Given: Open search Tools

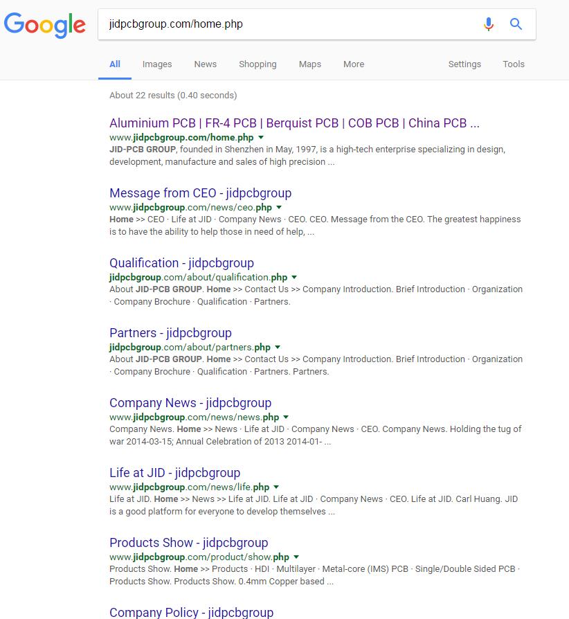Looking at the screenshot, I should click(x=514, y=64).
